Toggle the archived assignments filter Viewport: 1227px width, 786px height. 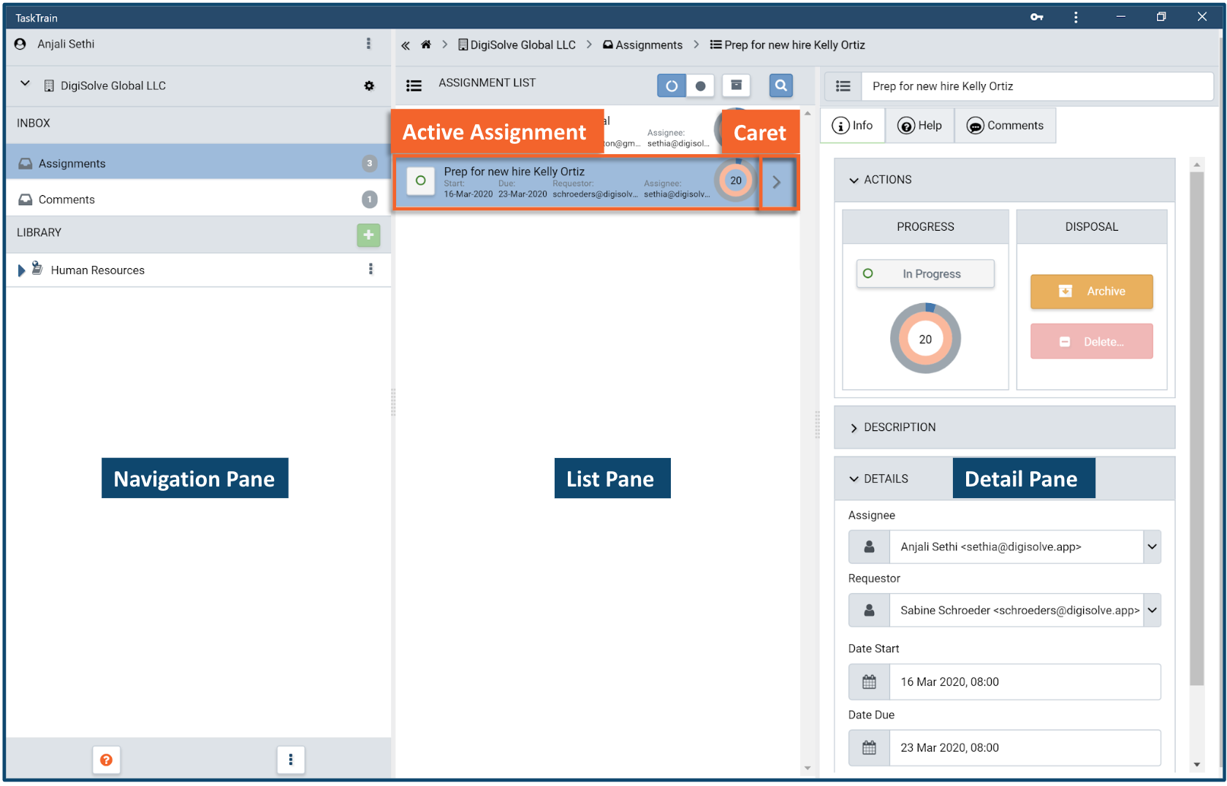(x=737, y=85)
